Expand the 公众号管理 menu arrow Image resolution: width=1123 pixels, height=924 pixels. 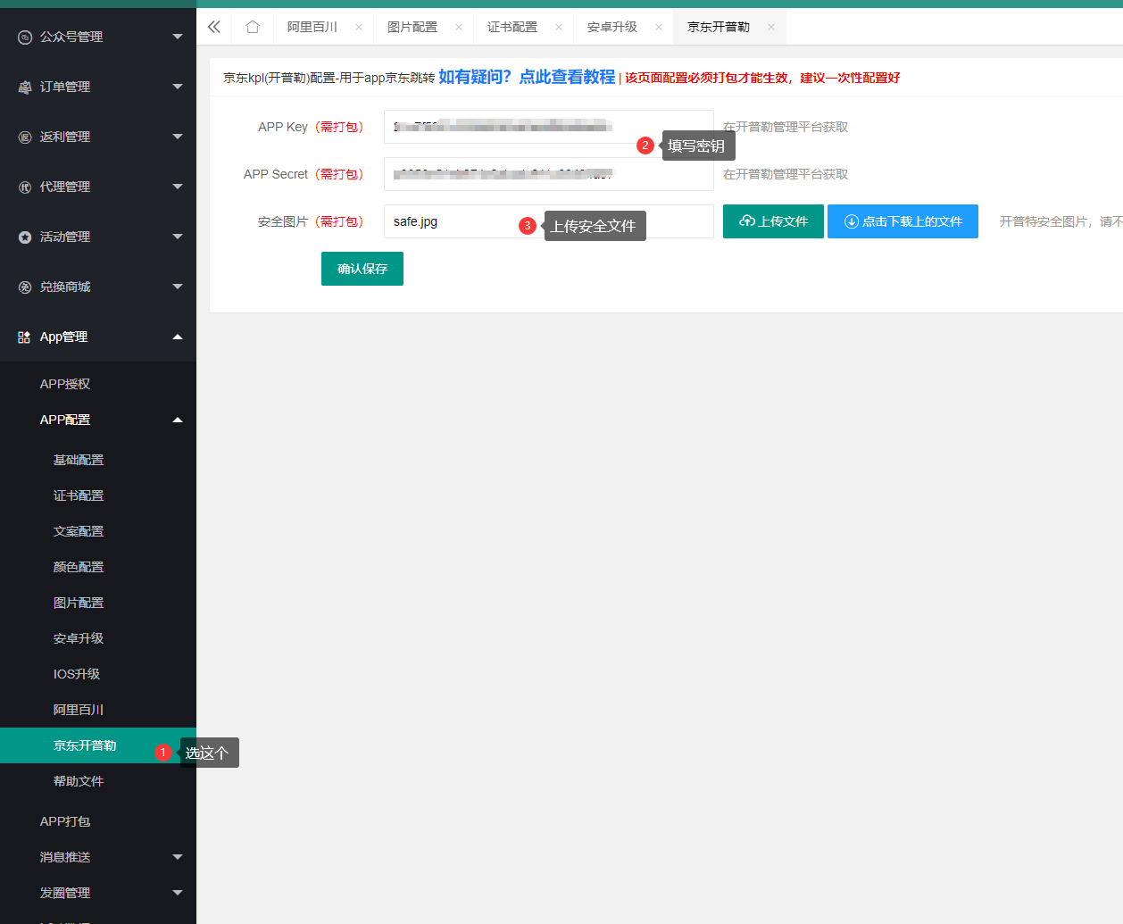(x=178, y=37)
